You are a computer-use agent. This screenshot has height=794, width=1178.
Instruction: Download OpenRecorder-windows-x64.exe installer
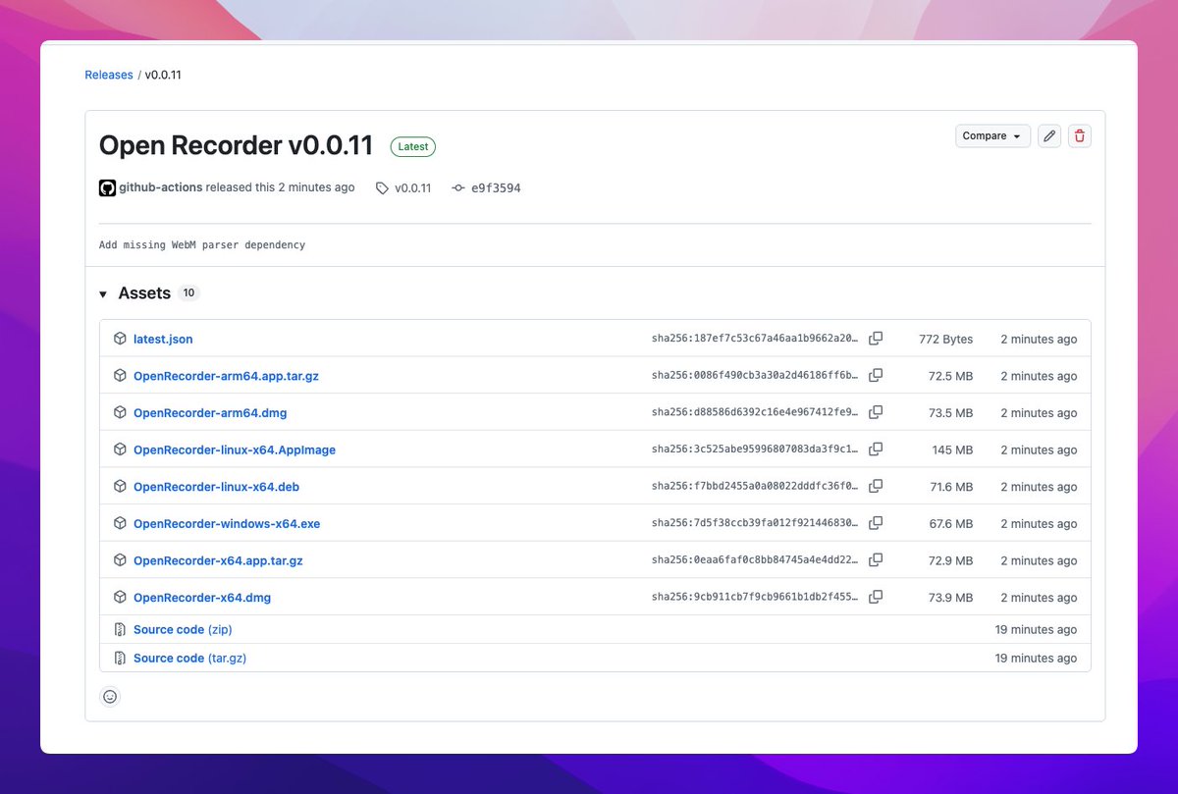click(227, 523)
